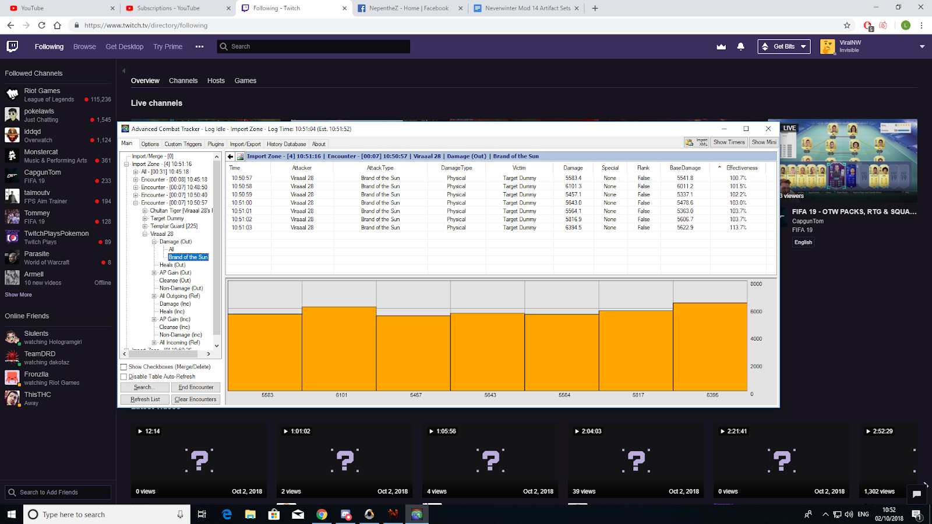Click the End Encounter button
Viewport: 932px width, 524px height.
[196, 388]
